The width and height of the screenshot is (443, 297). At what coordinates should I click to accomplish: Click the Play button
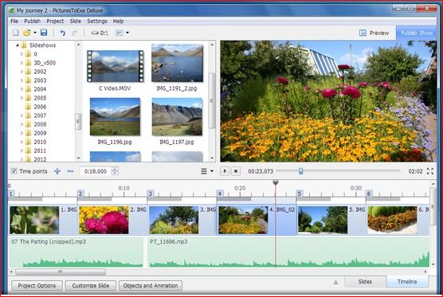click(225, 171)
